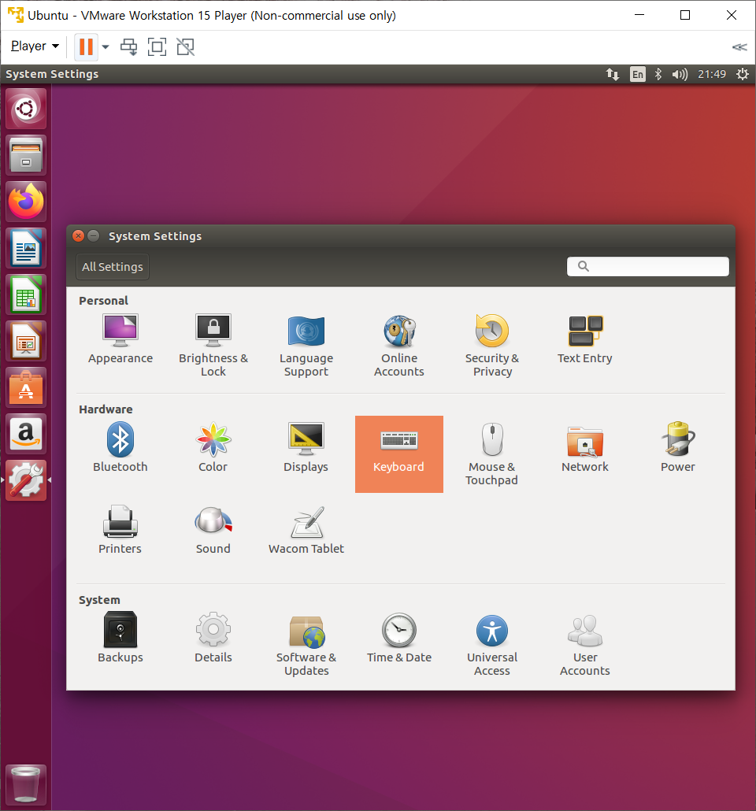The width and height of the screenshot is (756, 811).
Task: Launch LibreOffice Calc from the launcher
Action: [x=26, y=294]
